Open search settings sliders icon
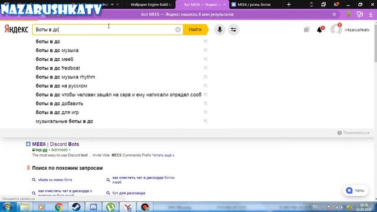 coord(233,29)
